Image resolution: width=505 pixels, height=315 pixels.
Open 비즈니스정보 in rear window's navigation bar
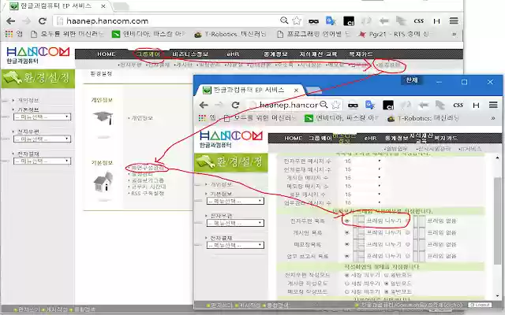click(190, 54)
